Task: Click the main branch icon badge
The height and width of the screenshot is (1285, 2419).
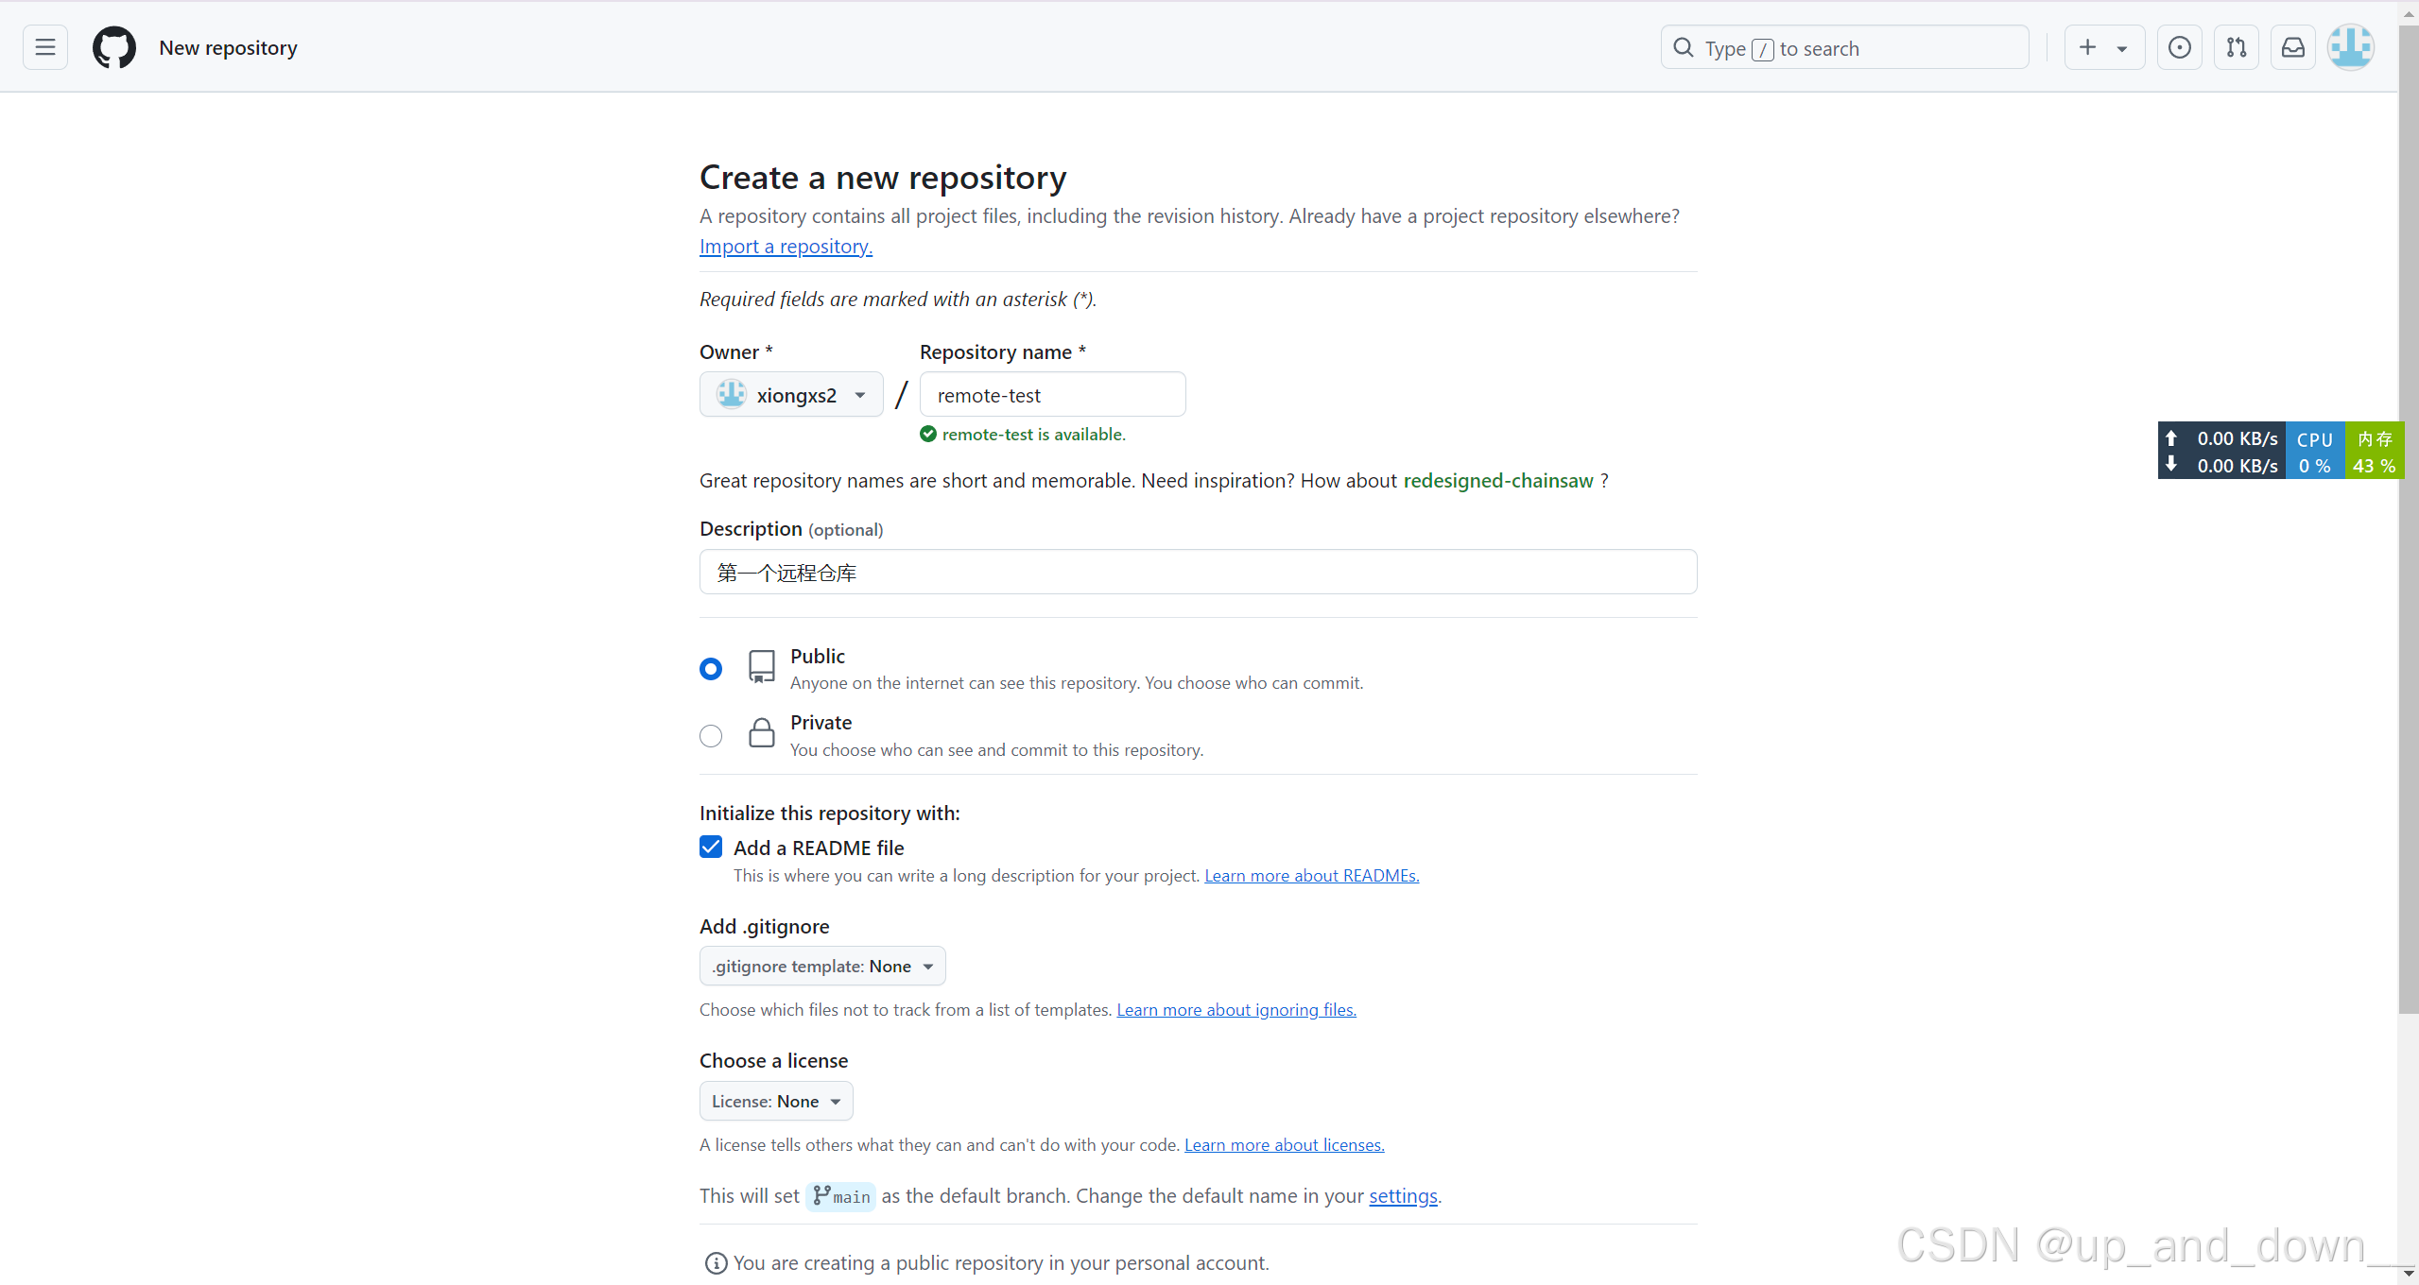Action: tap(840, 1196)
